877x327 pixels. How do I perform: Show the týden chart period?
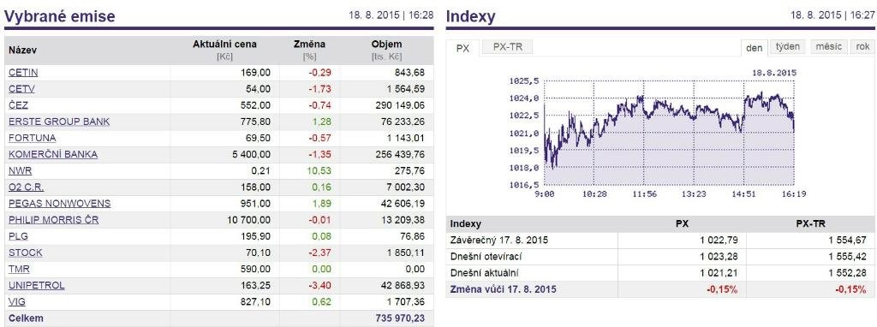788,47
